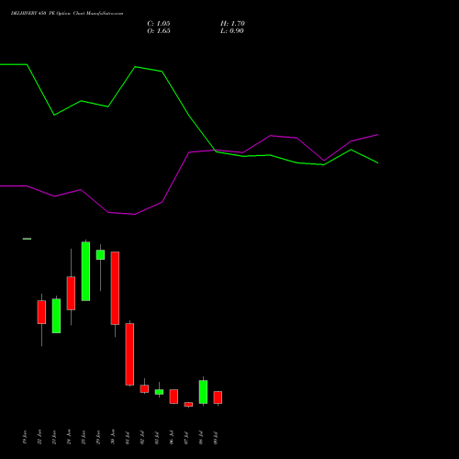Click the '09 Jul' date axis label
The height and width of the screenshot is (459, 459).
click(216, 438)
